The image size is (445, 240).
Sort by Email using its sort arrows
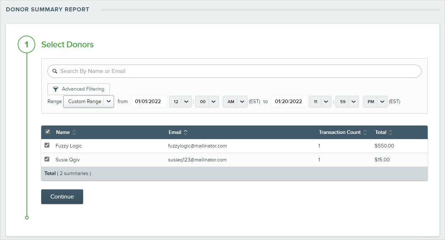185,132
